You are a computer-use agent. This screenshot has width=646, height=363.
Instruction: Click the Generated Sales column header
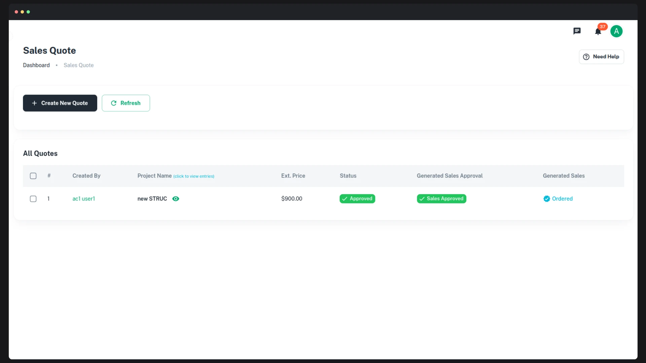coord(564,176)
